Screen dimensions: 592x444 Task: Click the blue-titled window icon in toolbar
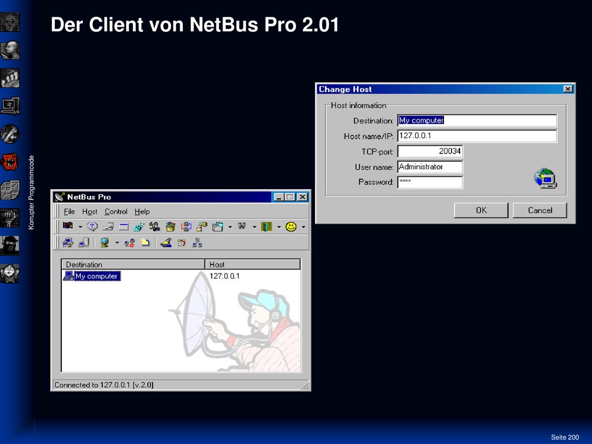tap(124, 227)
